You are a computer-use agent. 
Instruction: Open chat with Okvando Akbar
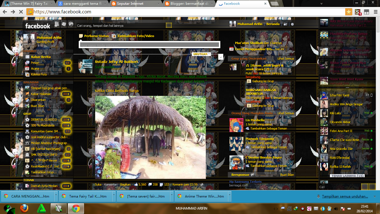pos(346,122)
